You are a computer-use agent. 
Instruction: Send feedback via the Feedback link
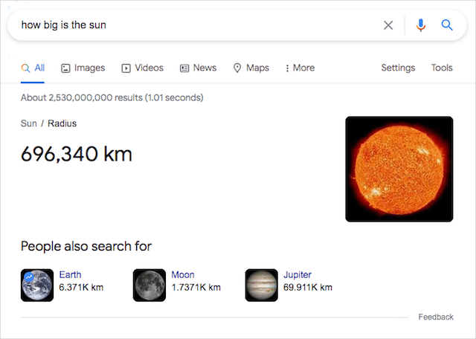(x=435, y=317)
